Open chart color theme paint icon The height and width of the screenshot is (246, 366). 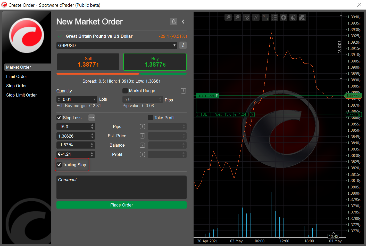pyautogui.click(x=293, y=17)
